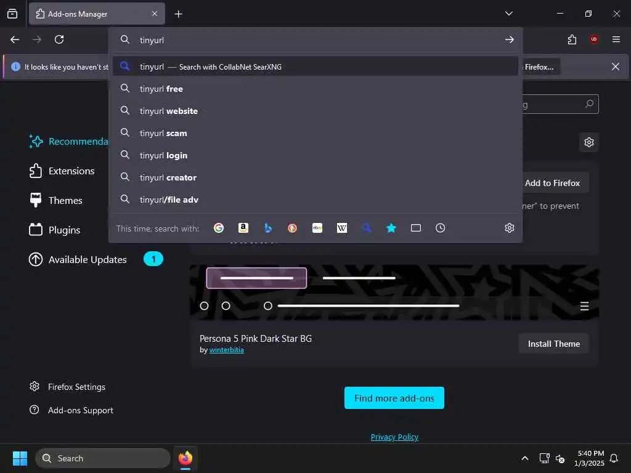Click the Firefox icon in the taskbar
This screenshot has height=473, width=631.
pyautogui.click(x=185, y=458)
